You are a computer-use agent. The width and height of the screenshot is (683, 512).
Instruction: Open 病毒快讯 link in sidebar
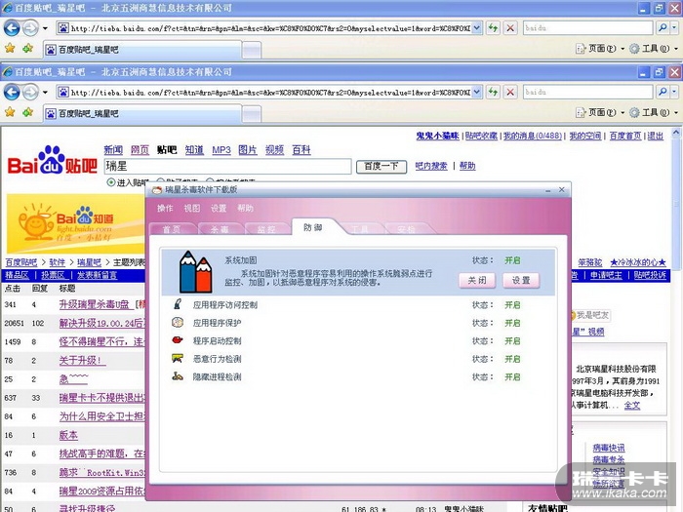[609, 448]
